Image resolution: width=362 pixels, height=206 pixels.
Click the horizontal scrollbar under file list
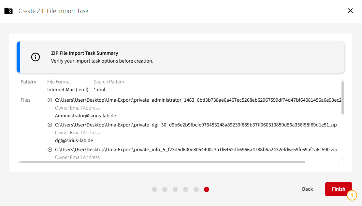(x=163, y=162)
